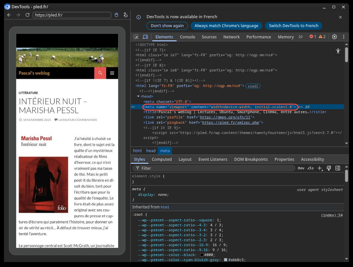Click the screencast back arrow
Image resolution: width=353 pixels, height=267 pixels.
(x=9, y=15)
